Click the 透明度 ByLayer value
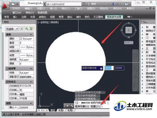 [x=27, y=60]
